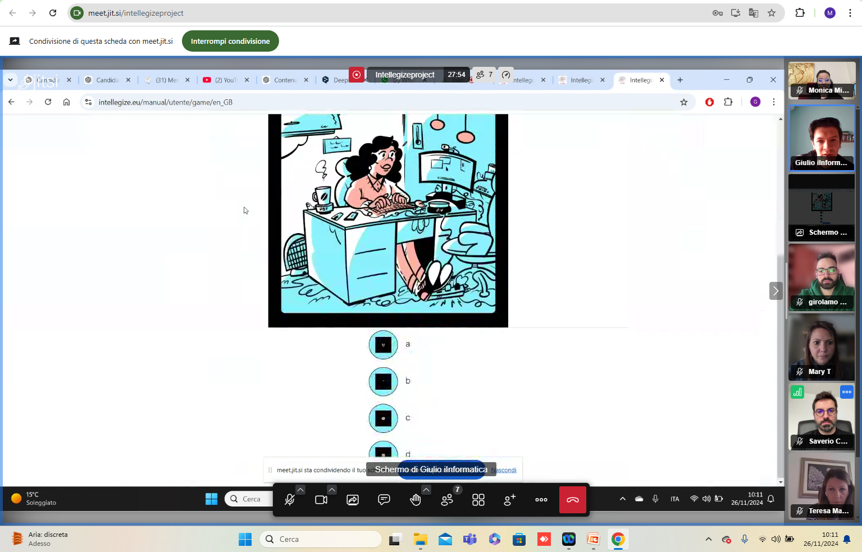
Task: Click taskbar clock showing 10:11
Action: point(821,539)
